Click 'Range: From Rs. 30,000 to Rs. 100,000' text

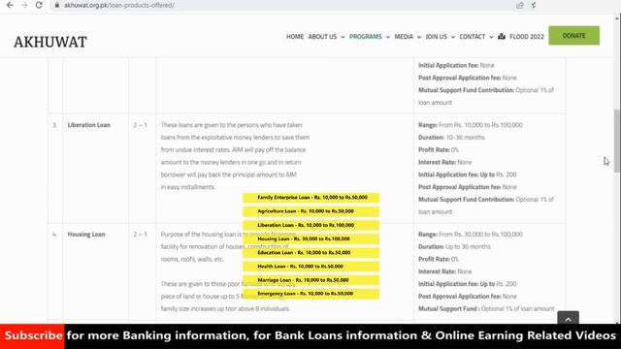pos(470,235)
